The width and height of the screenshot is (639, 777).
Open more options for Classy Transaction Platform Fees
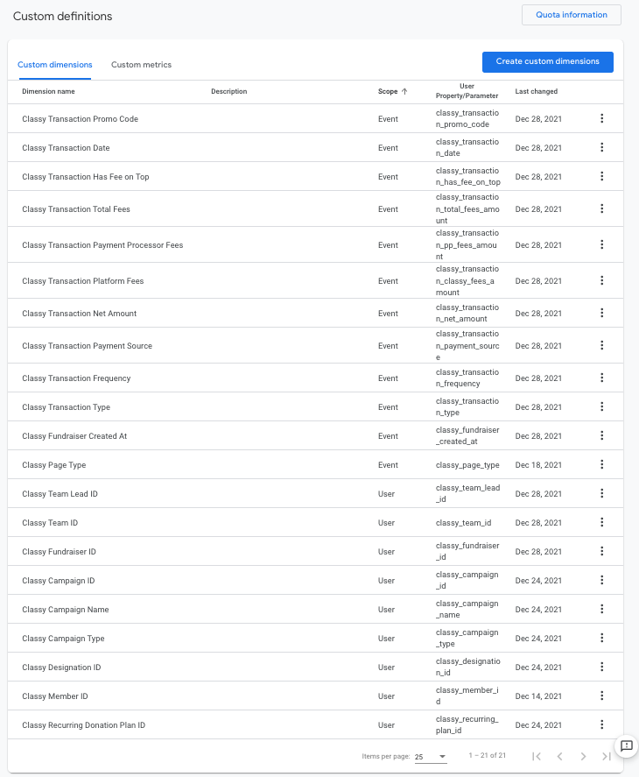click(602, 280)
